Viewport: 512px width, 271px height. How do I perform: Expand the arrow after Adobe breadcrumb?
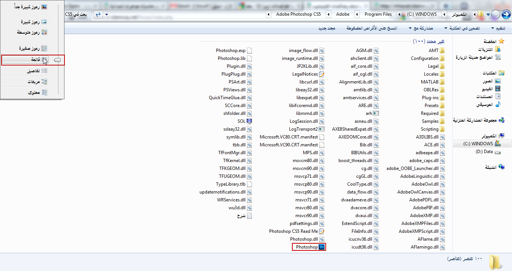(x=328, y=14)
